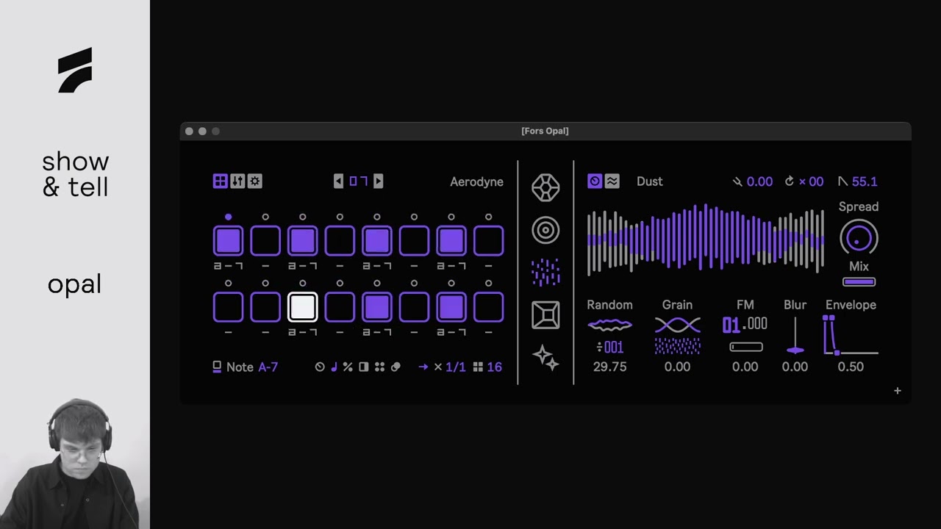Select the four dots icon
The width and height of the screenshot is (941, 529).
point(379,367)
